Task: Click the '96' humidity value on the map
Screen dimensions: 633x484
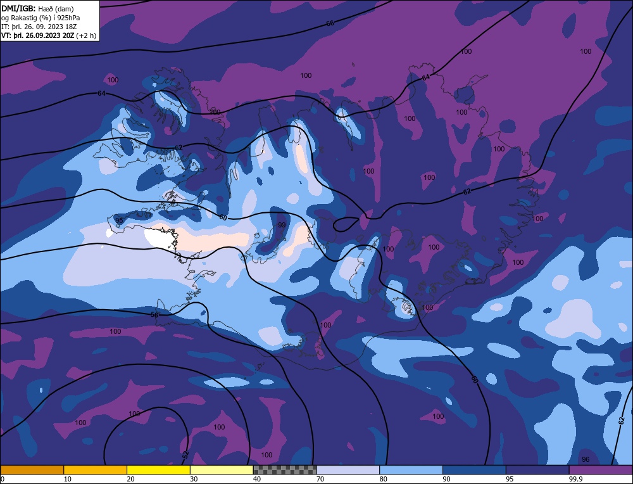Action: (586, 459)
